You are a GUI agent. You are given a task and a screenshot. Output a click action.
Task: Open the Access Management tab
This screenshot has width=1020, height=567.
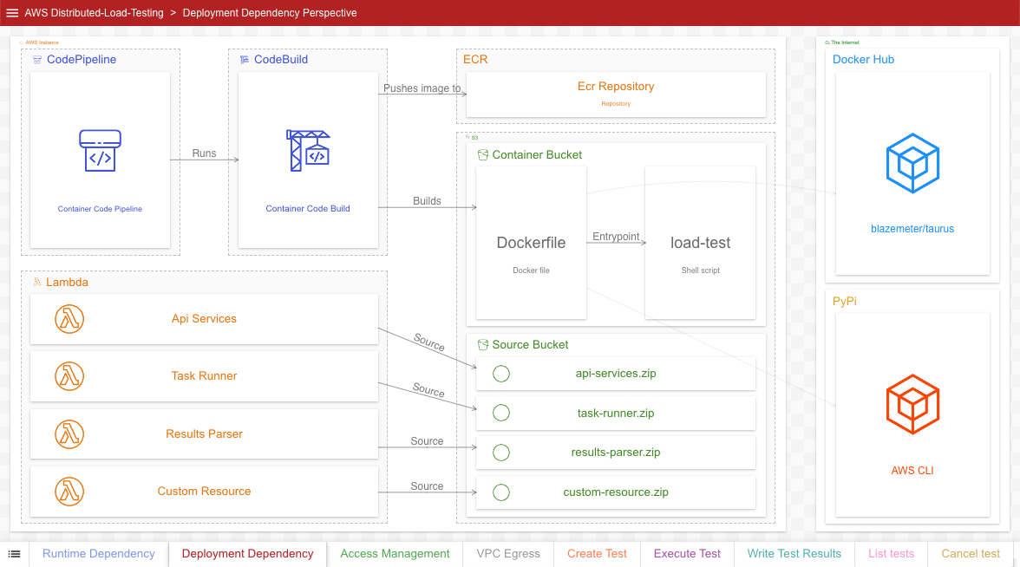click(395, 554)
